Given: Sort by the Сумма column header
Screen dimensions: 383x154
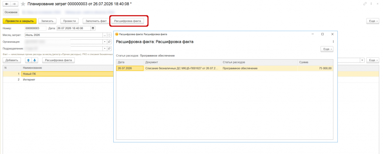Looking at the screenshot, I should pyautogui.click(x=315, y=63).
